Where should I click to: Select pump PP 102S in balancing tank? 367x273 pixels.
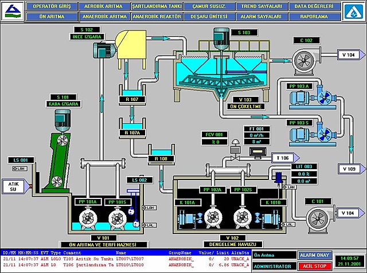pos(243,217)
